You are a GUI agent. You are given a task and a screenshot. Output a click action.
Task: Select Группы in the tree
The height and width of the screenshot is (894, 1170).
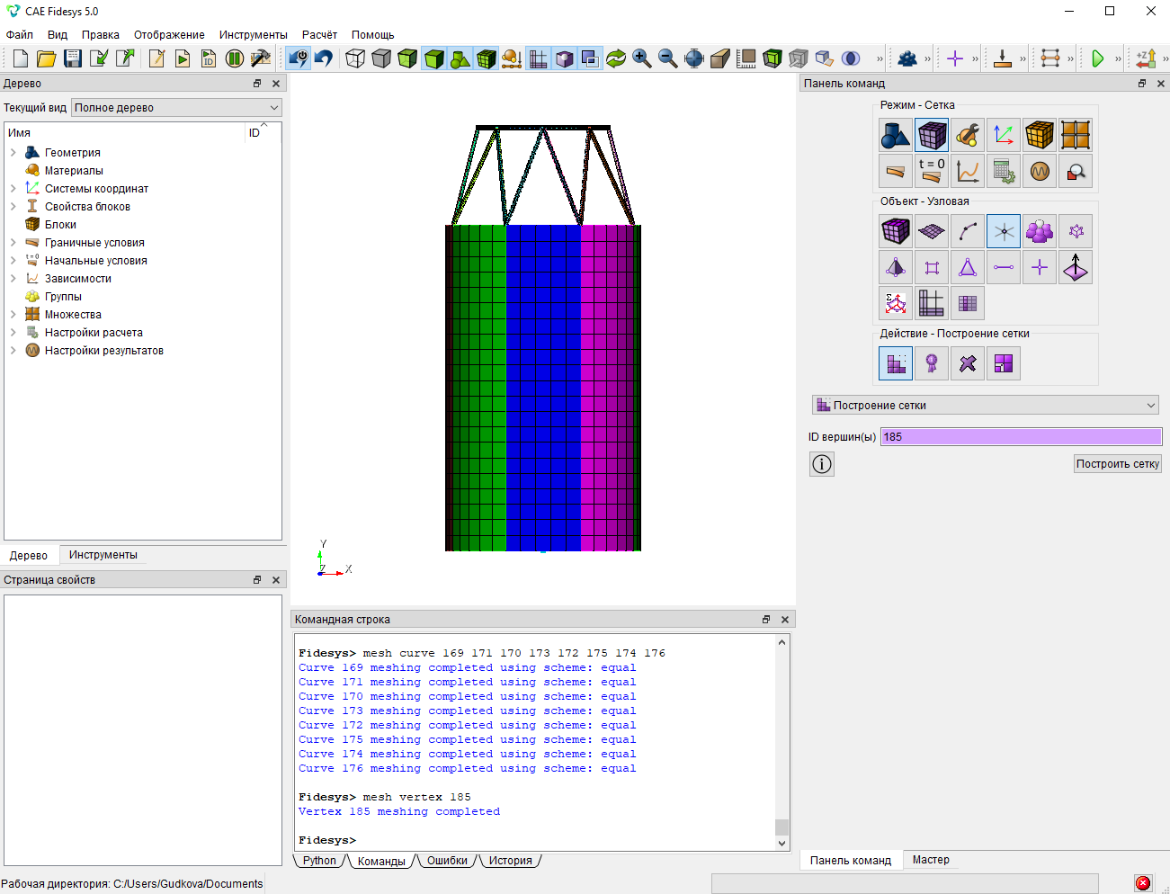click(63, 297)
